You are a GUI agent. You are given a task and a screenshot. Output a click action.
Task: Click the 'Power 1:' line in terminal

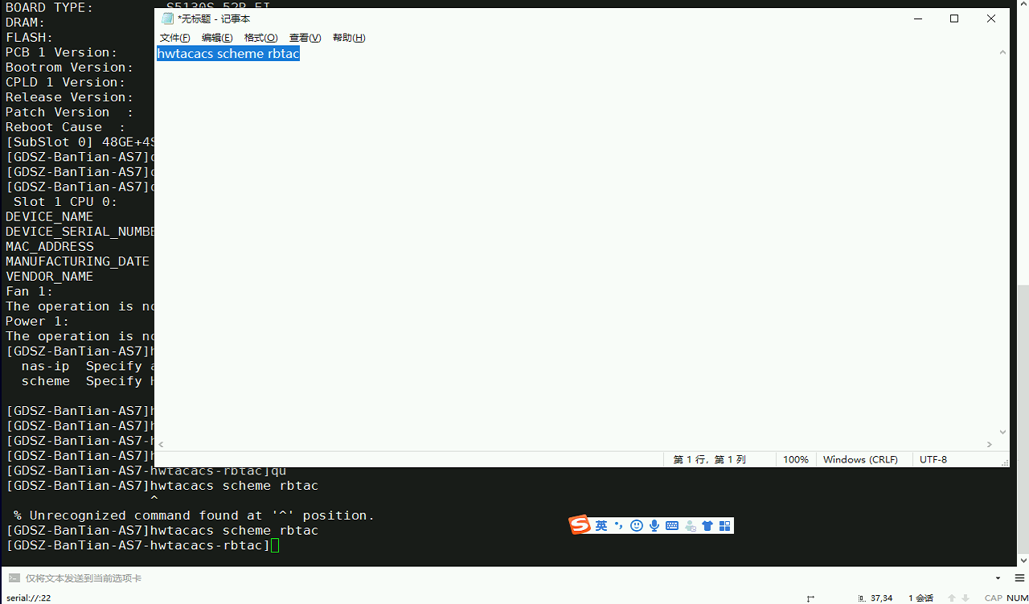[37, 322]
